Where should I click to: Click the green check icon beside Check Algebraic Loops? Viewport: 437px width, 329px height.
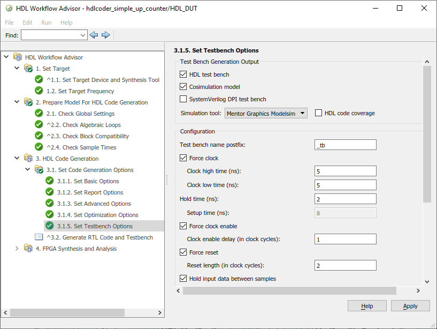coord(39,125)
